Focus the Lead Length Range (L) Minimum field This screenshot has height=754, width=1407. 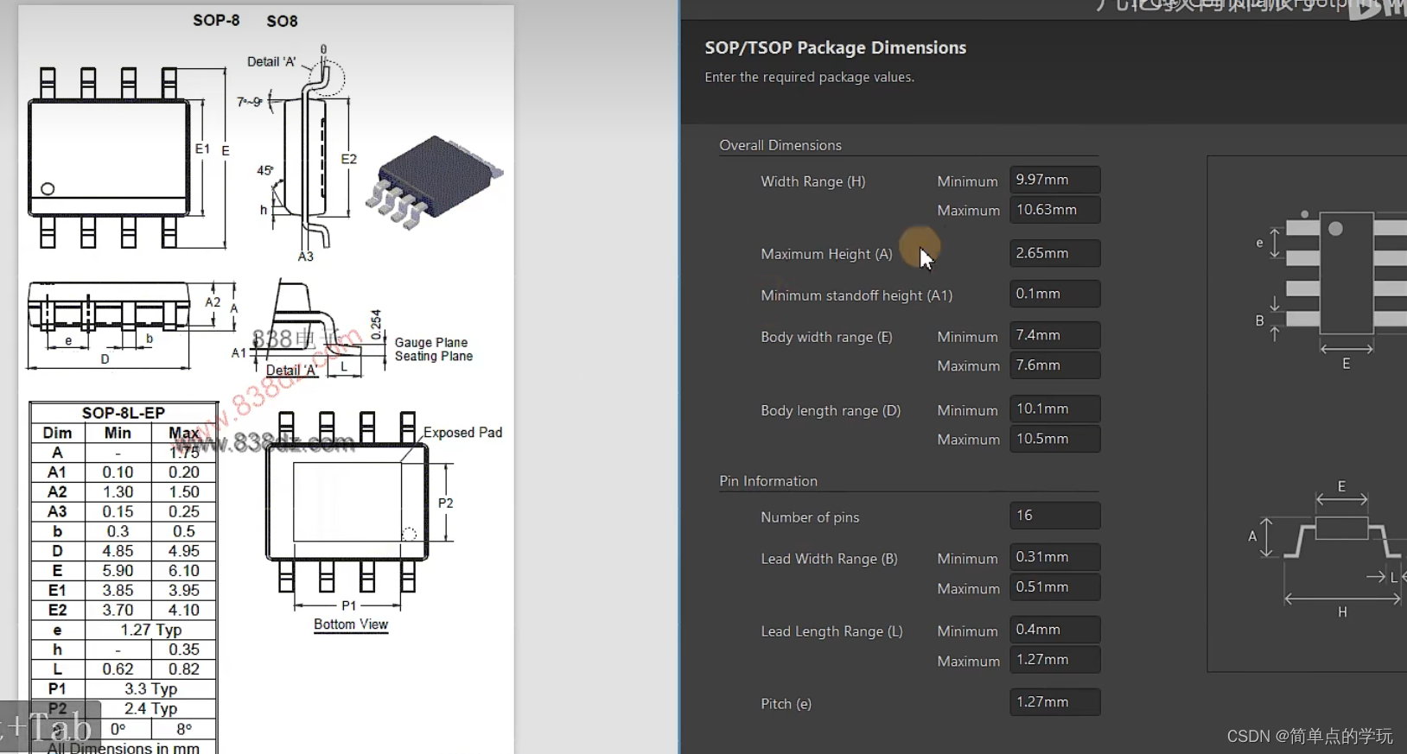point(1054,630)
